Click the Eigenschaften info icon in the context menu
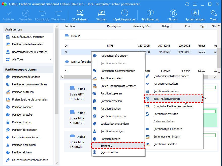This screenshot has height=166, width=222. click(94, 152)
